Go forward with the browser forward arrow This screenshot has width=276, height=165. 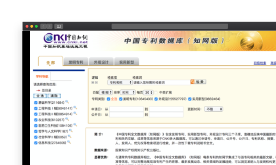pyautogui.click(x=49, y=26)
